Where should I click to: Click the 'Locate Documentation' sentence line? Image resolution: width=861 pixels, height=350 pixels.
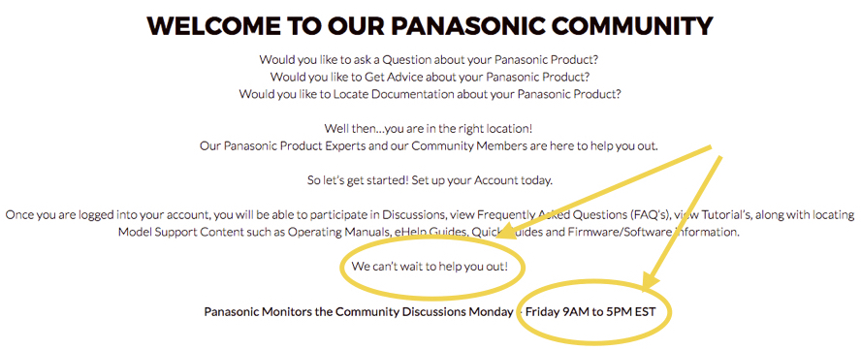pyautogui.click(x=430, y=94)
